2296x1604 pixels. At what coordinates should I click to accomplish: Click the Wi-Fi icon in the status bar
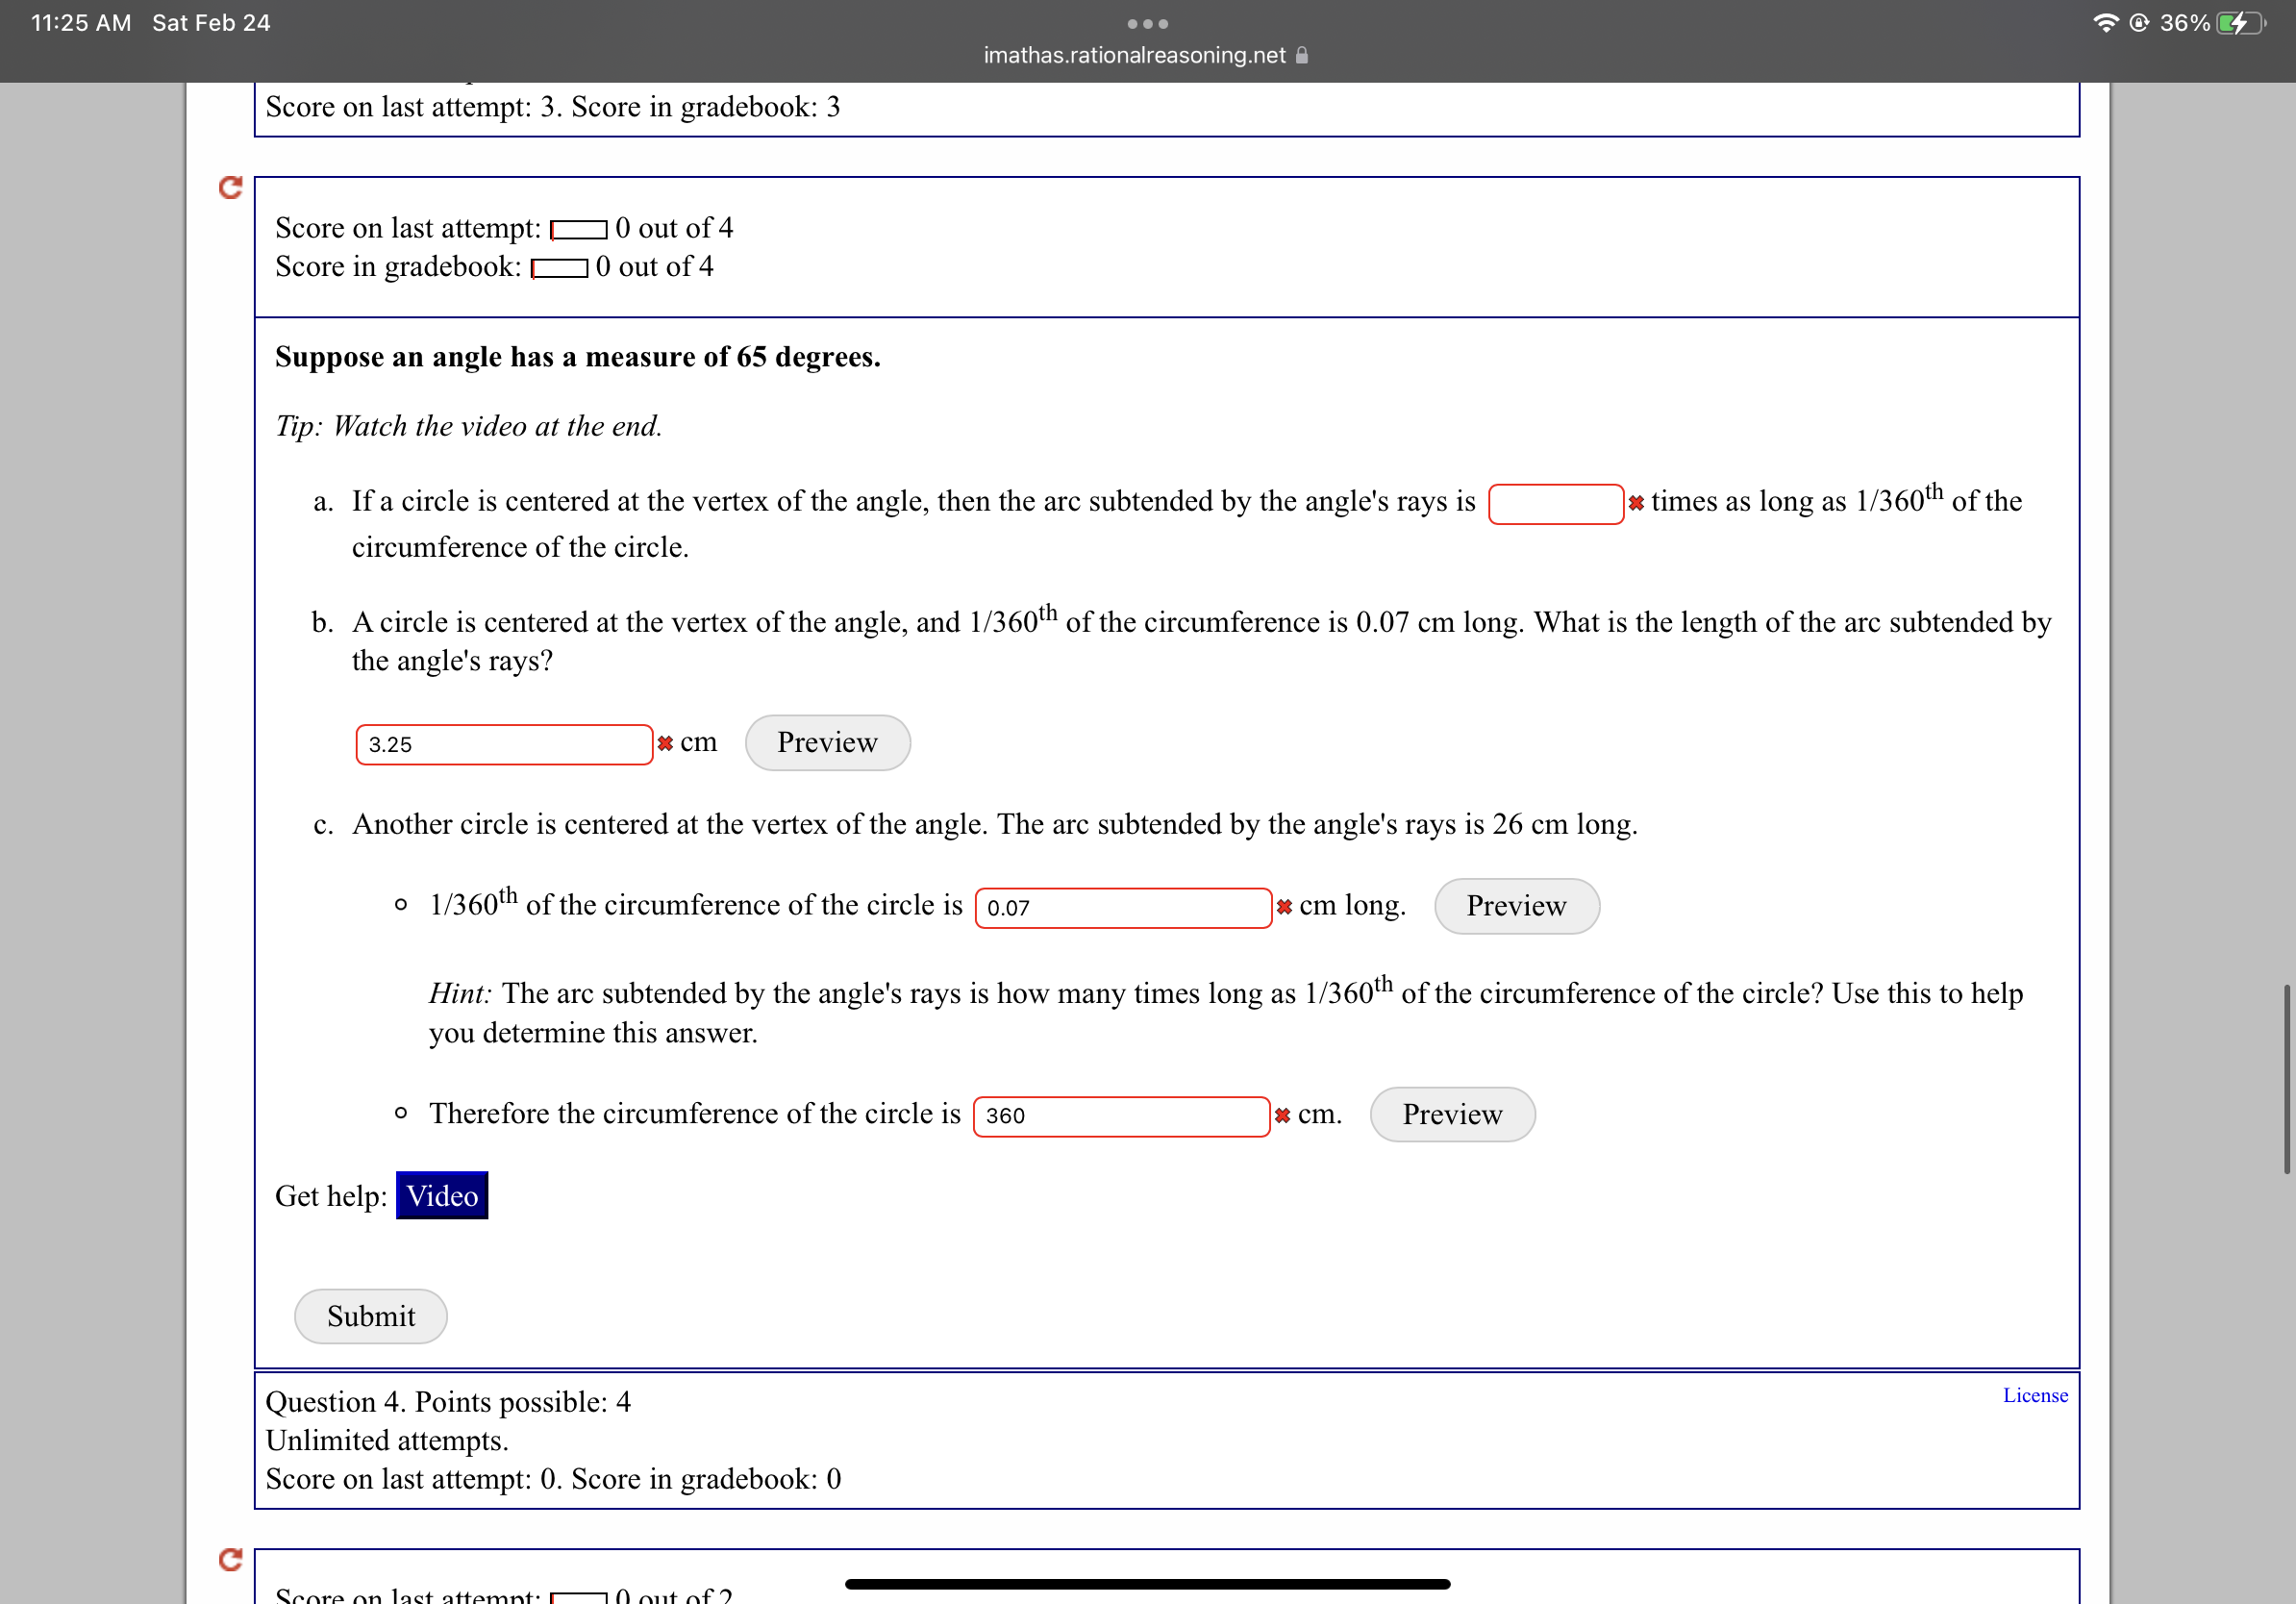point(2106,21)
